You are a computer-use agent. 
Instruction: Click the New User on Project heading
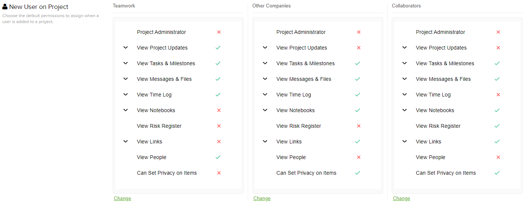coord(39,7)
